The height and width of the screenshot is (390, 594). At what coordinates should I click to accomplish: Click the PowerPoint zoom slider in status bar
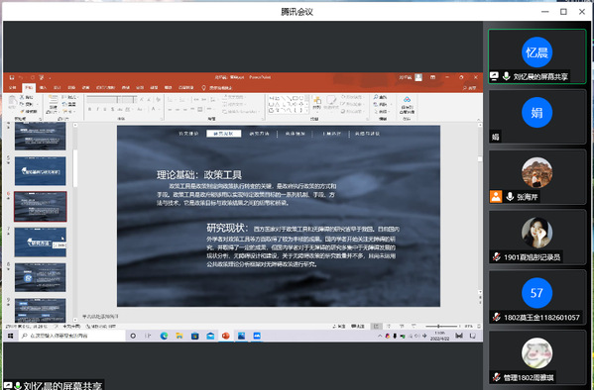[x=441, y=326]
